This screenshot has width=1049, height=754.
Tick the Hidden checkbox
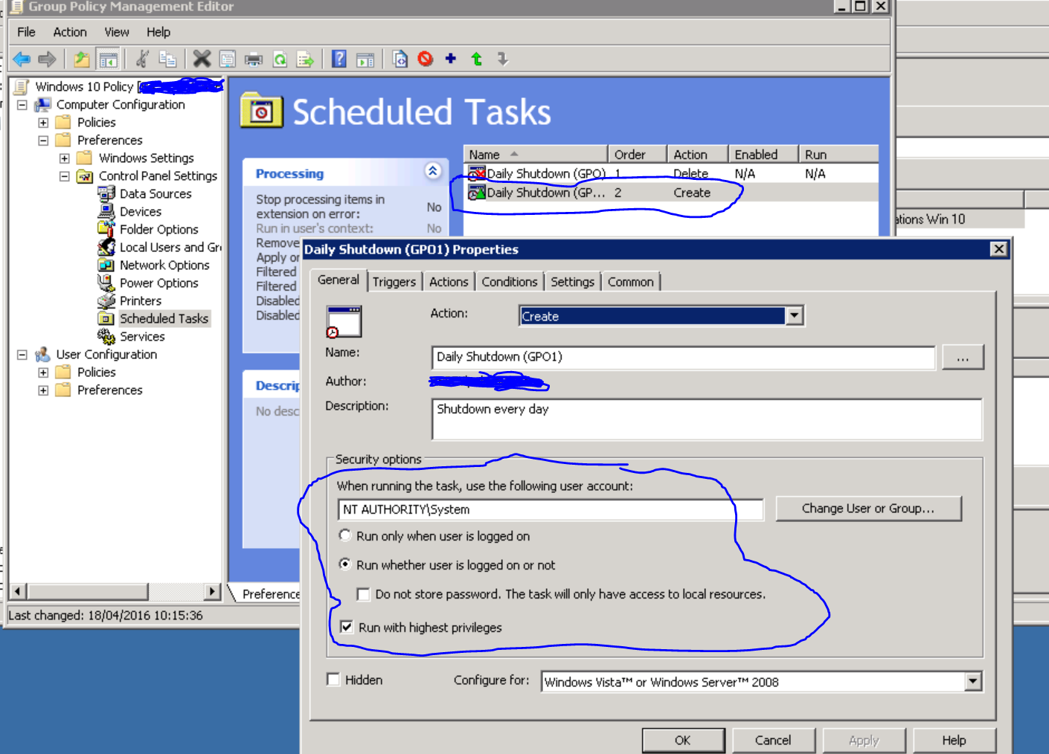(x=333, y=680)
